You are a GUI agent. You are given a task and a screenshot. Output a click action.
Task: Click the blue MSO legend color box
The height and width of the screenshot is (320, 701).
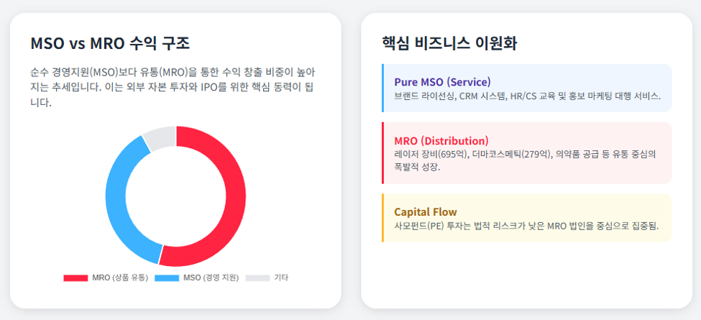(167, 278)
